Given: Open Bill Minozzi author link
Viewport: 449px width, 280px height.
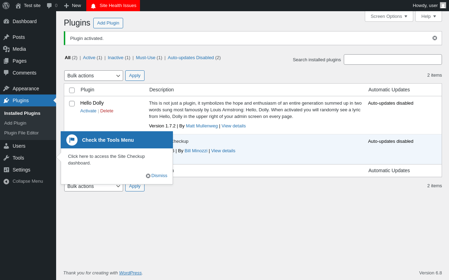Looking at the screenshot, I should pos(196,150).
